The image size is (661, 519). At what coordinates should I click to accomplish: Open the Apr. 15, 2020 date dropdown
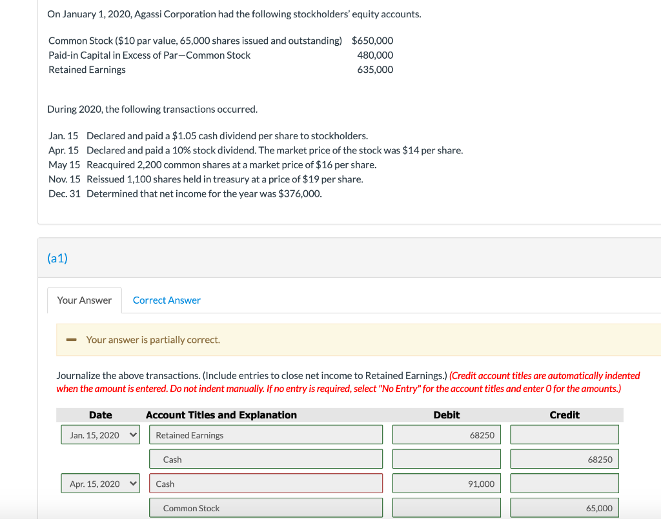[x=100, y=484]
